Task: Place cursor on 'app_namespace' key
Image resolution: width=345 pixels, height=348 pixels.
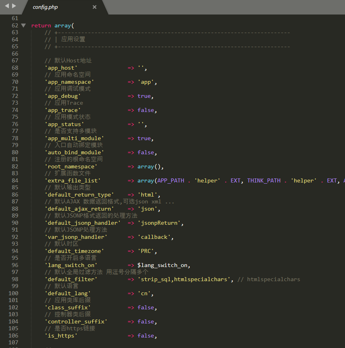Action: [x=69, y=82]
